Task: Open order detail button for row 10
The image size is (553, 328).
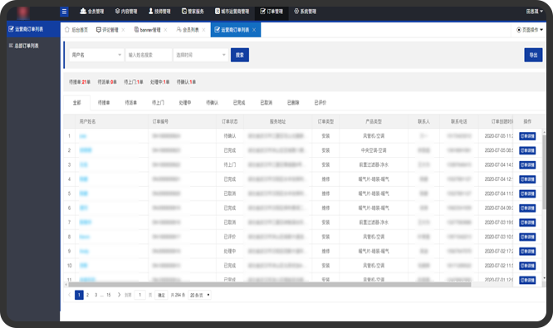Action: click(527, 266)
